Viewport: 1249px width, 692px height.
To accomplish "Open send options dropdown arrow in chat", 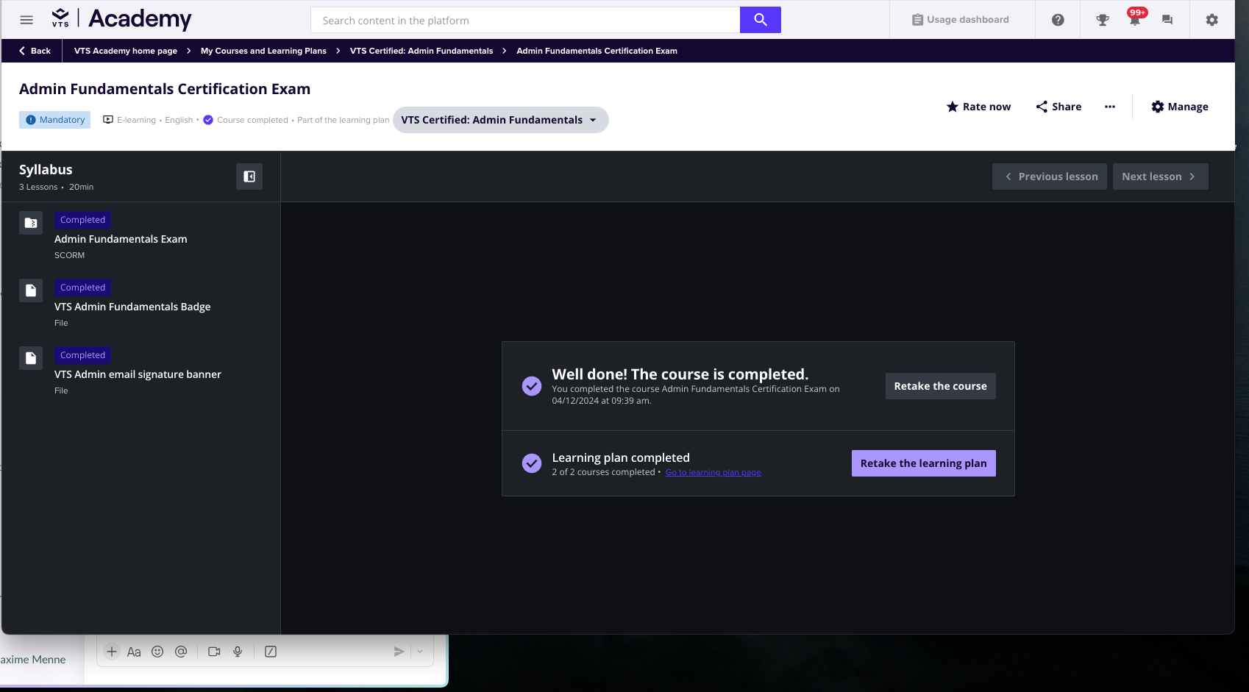I will pos(420,652).
